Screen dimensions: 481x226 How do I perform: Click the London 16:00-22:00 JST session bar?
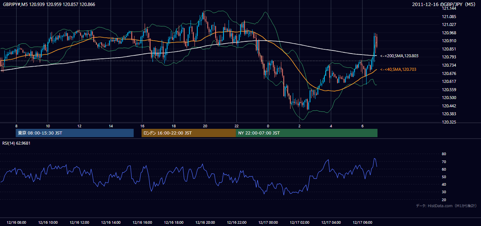(x=189, y=133)
